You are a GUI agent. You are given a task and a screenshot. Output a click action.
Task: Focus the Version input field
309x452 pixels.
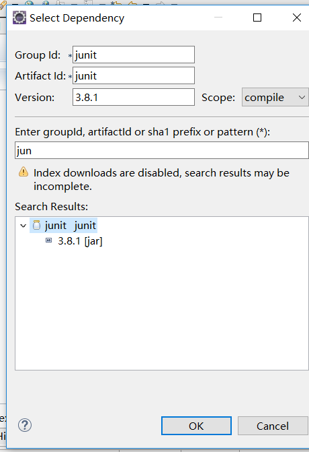tap(134, 97)
